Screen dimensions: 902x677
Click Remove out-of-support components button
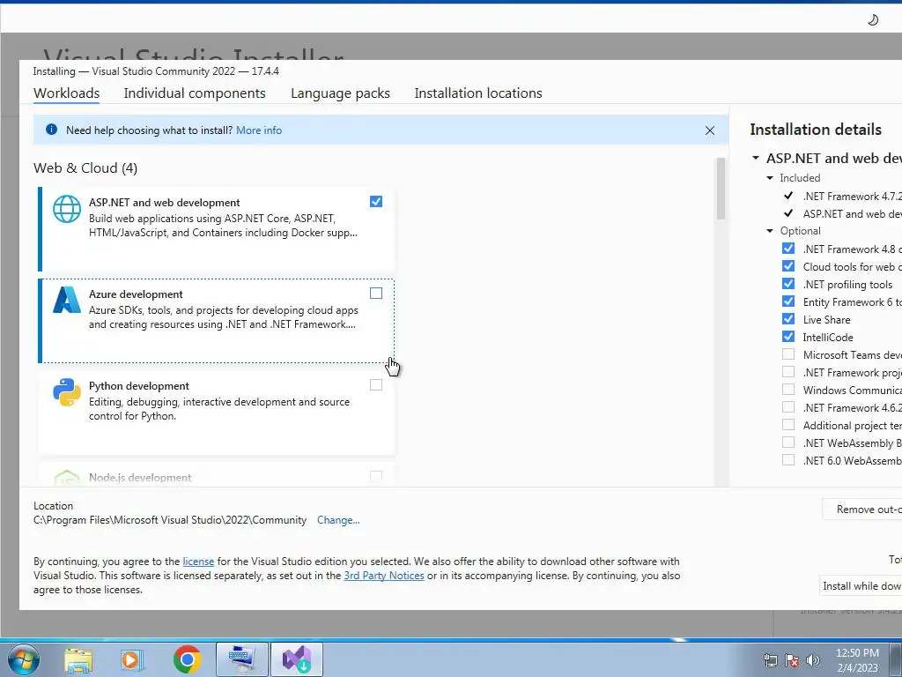(x=862, y=510)
